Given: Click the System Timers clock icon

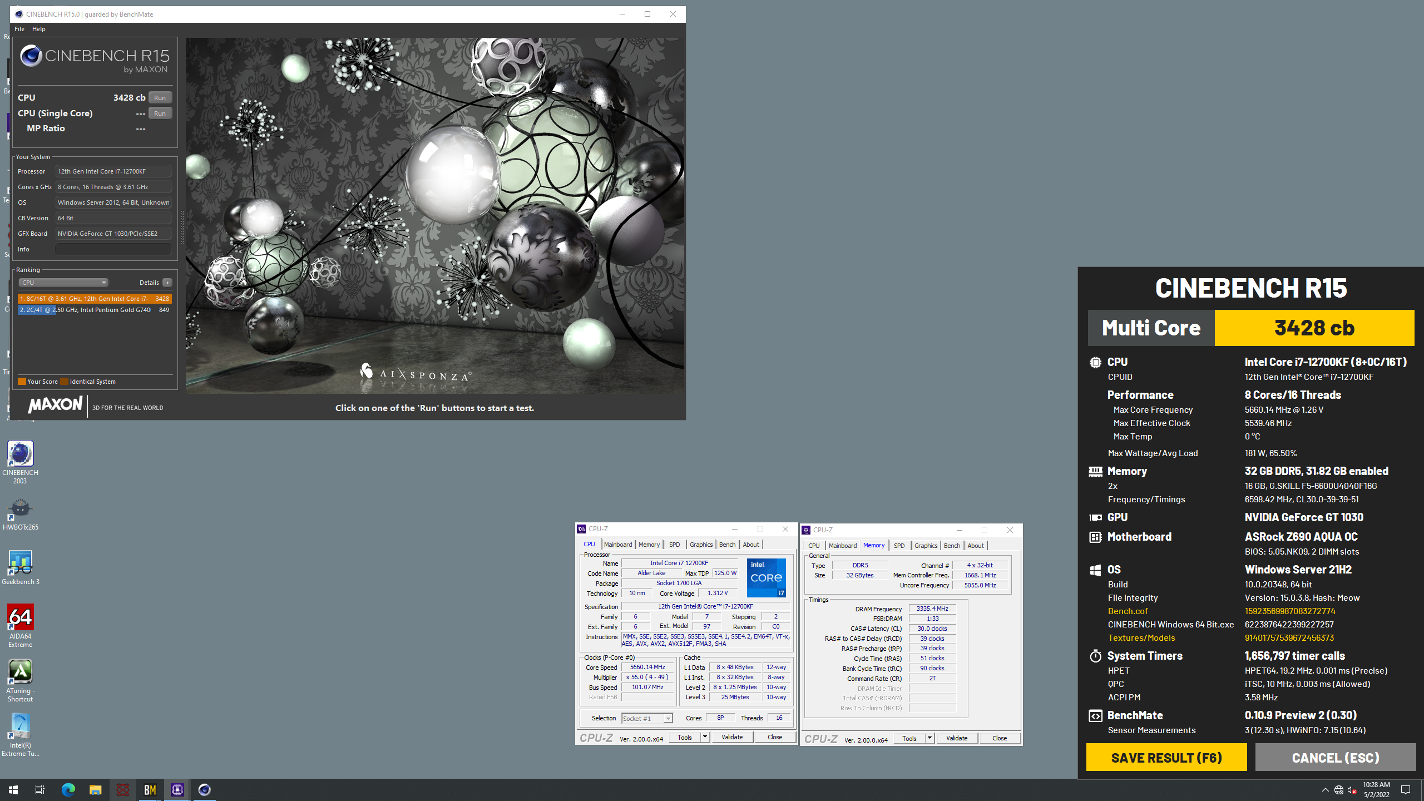Looking at the screenshot, I should [x=1095, y=656].
